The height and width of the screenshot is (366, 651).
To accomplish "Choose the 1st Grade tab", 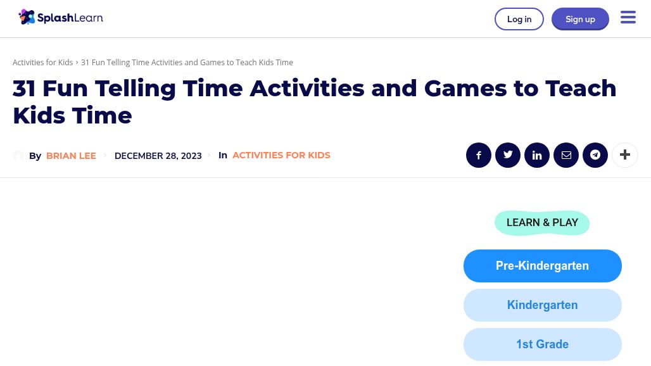I will click(542, 344).
